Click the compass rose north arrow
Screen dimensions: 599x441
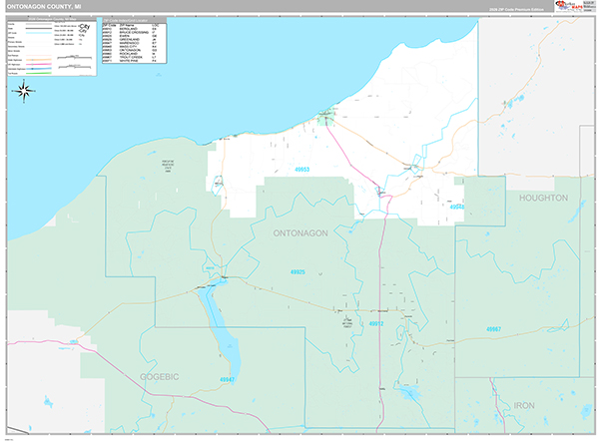click(26, 92)
